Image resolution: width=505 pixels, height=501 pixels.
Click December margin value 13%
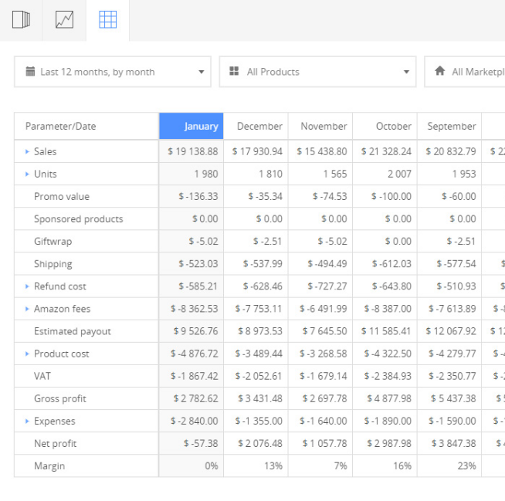[x=273, y=466]
